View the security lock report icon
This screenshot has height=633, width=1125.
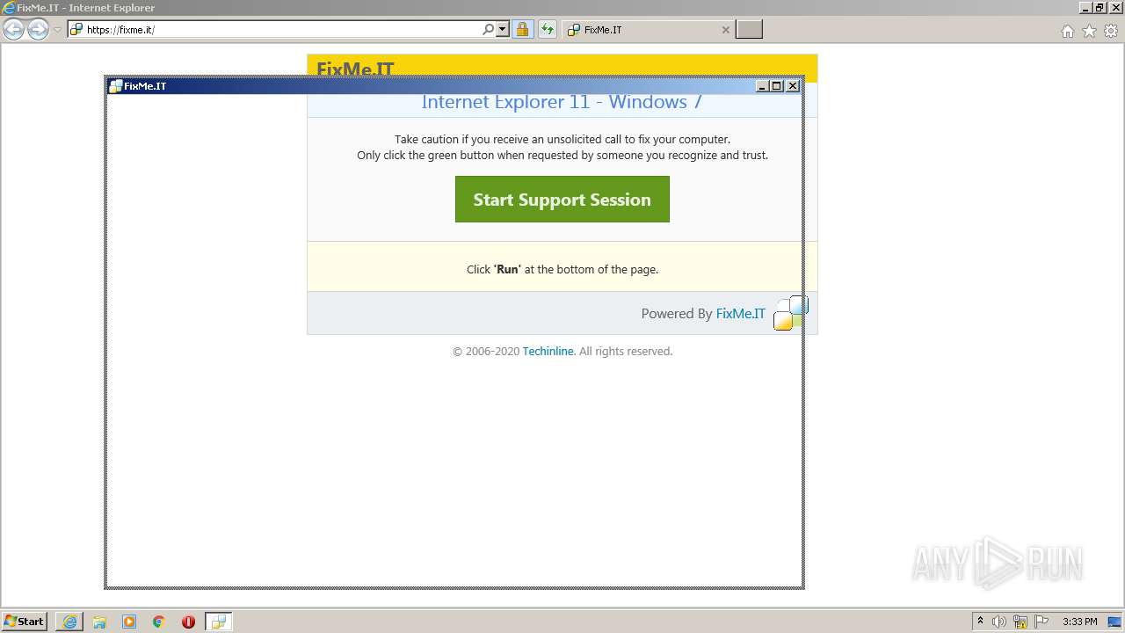point(522,30)
